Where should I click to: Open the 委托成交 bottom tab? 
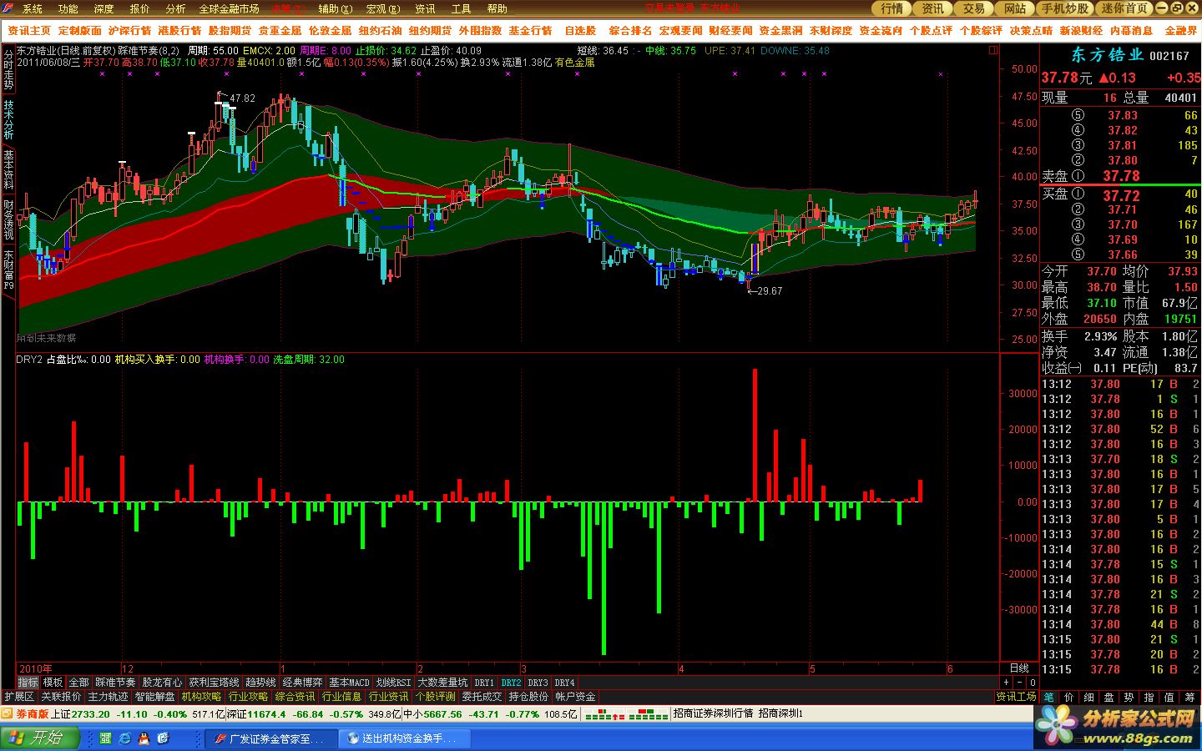click(x=482, y=697)
